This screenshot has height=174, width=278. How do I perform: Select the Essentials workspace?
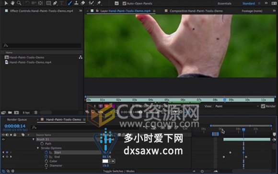click(224, 3)
